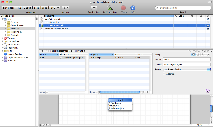The width and height of the screenshot is (213, 127).
Task: Toggle target checkbox for MainWindow.xib
Action: (208, 19)
